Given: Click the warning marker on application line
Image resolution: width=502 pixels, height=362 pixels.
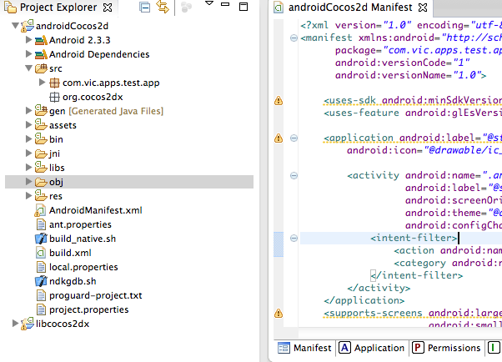Looking at the screenshot, I should coord(279,138).
